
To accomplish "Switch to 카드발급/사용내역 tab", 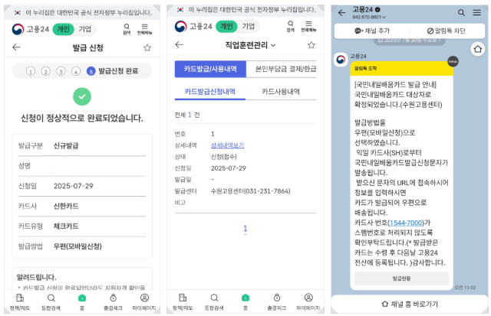I will (210, 69).
